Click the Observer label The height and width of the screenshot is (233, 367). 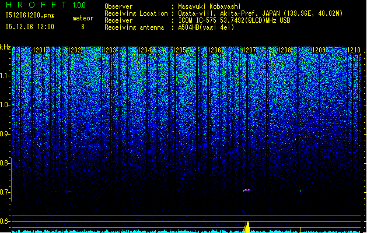[x=118, y=6]
